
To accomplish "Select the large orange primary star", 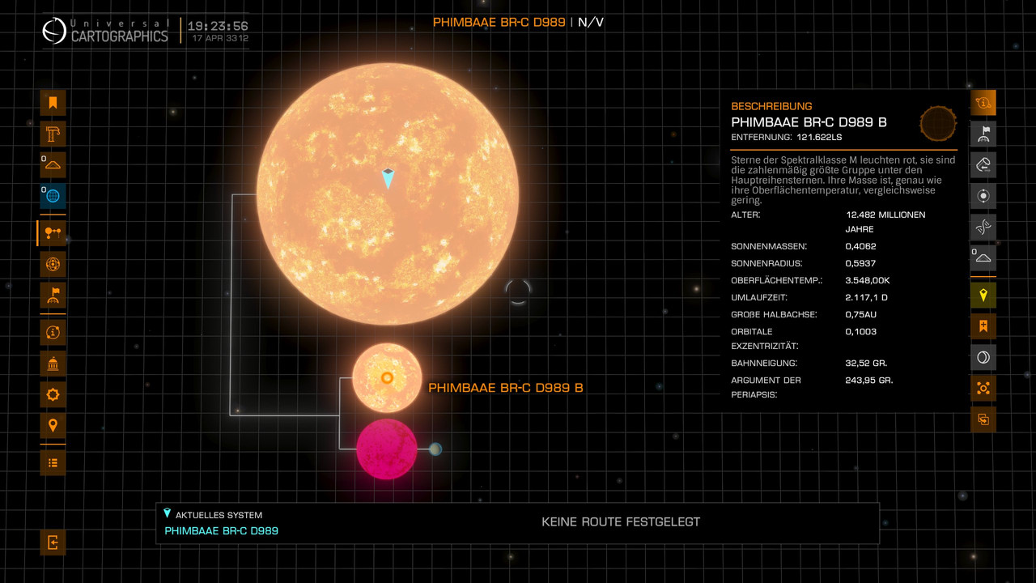I will (388, 194).
